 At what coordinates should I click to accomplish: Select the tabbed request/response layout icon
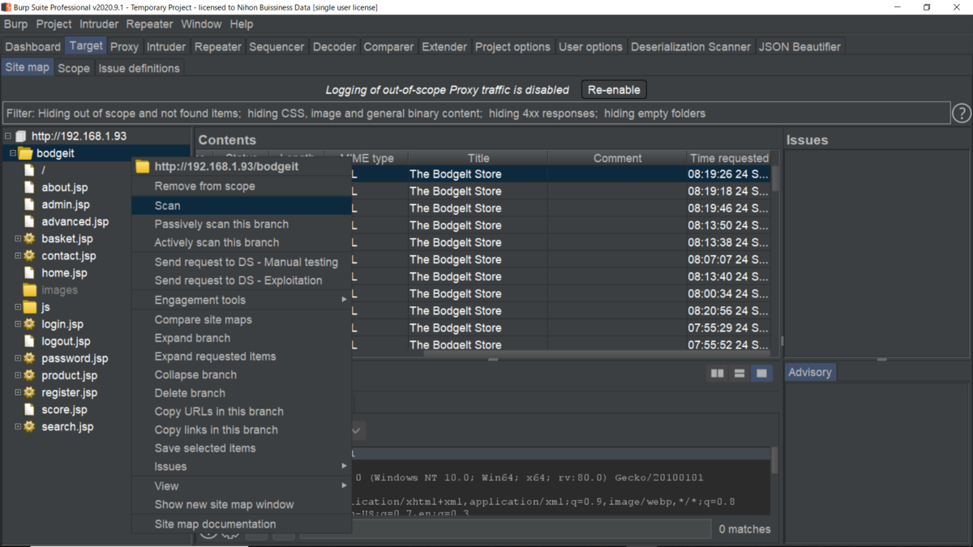tap(761, 373)
